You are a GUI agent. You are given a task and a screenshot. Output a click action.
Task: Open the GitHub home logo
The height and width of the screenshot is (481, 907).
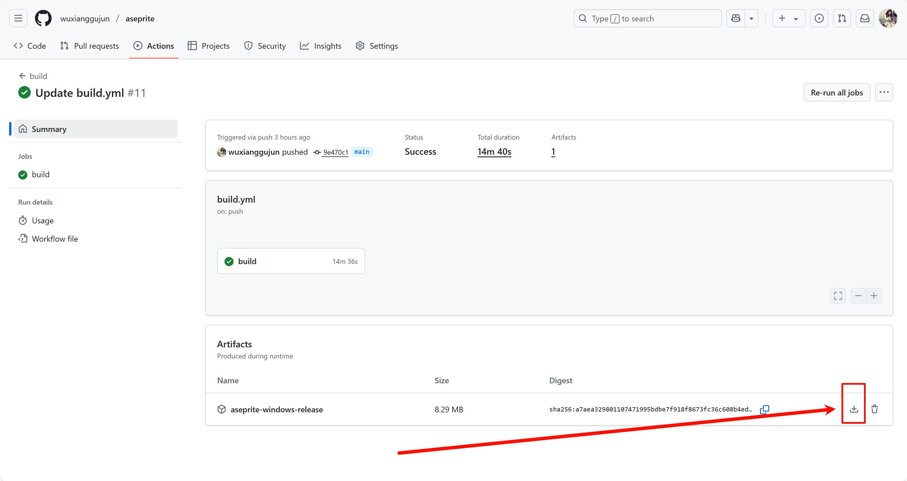click(43, 18)
